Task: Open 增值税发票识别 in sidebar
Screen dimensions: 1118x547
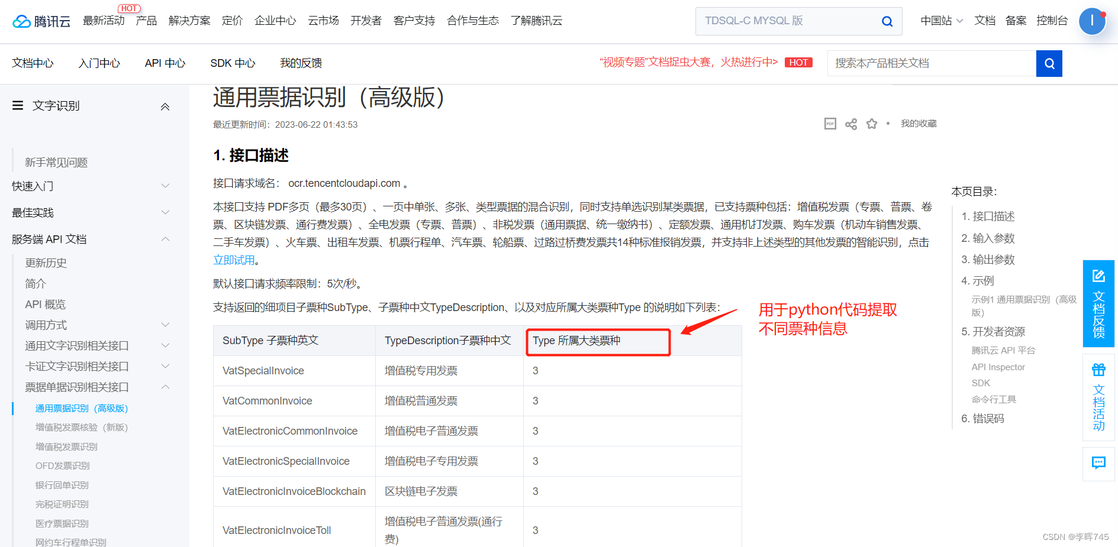Action: pos(66,446)
